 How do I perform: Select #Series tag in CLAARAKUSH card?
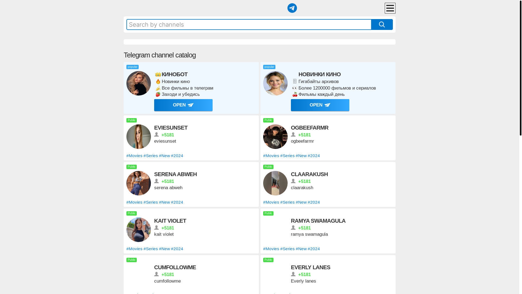tap(287, 202)
